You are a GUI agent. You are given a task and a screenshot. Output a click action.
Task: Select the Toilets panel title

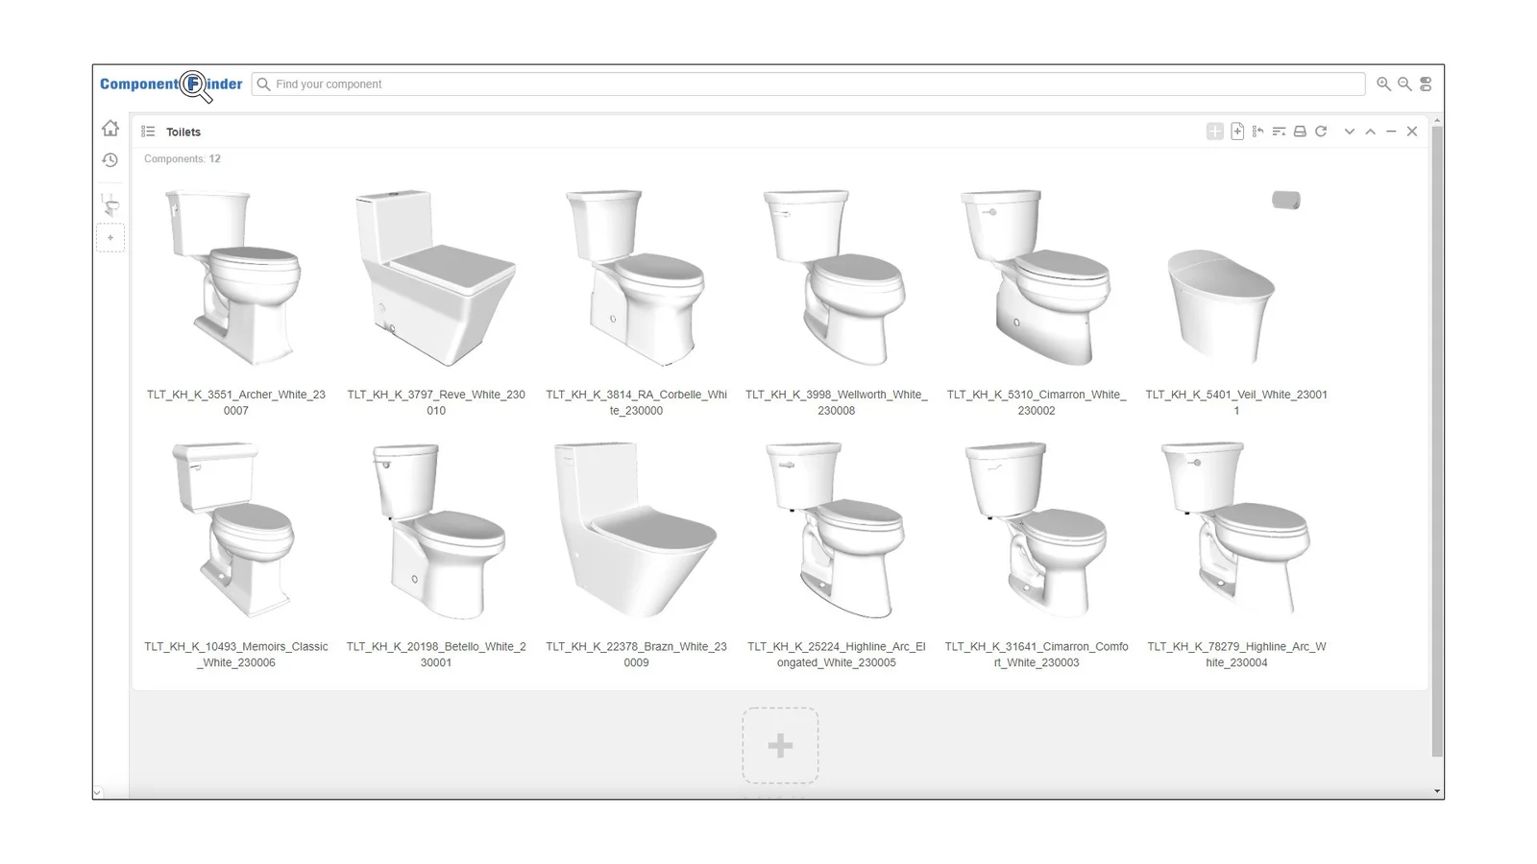pos(183,132)
